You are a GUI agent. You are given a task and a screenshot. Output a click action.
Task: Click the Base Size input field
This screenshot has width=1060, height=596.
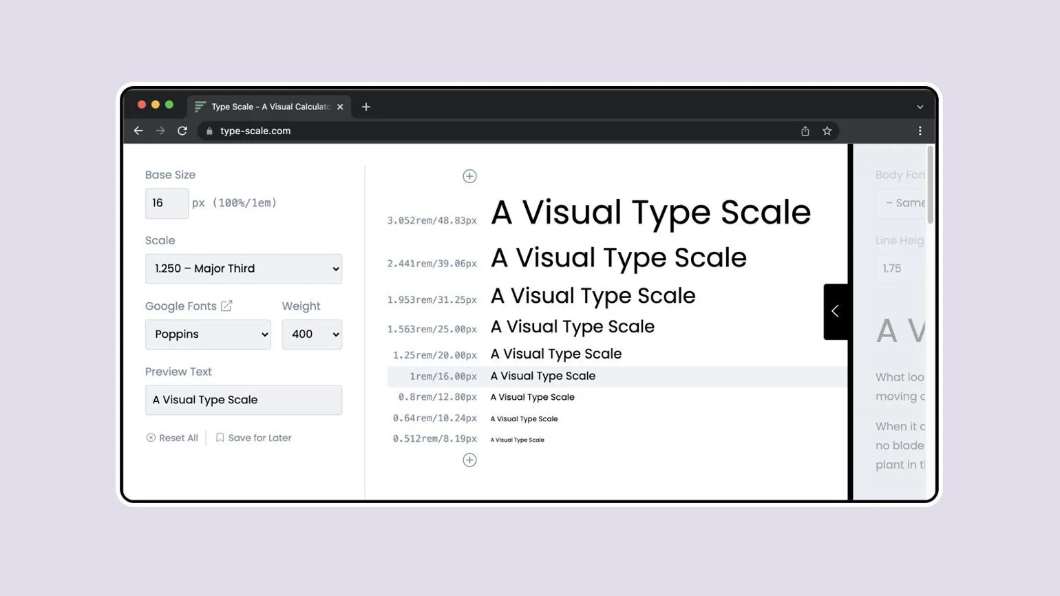click(167, 203)
